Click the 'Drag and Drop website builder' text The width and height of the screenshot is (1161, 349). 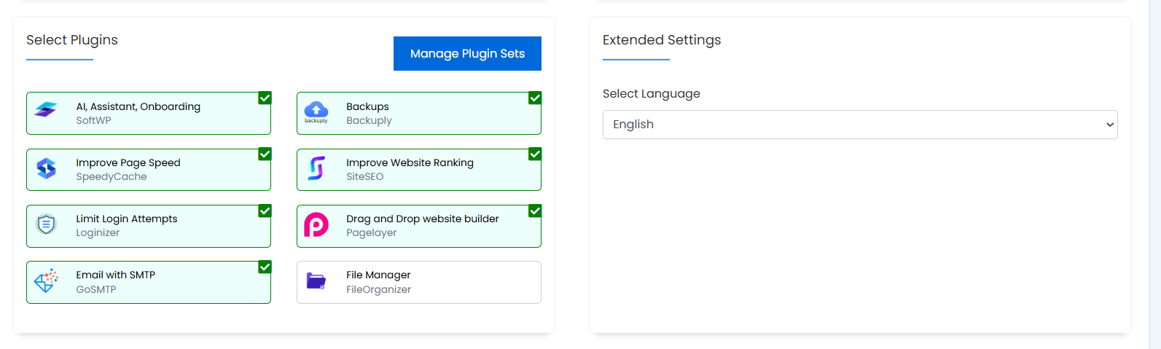tap(423, 219)
